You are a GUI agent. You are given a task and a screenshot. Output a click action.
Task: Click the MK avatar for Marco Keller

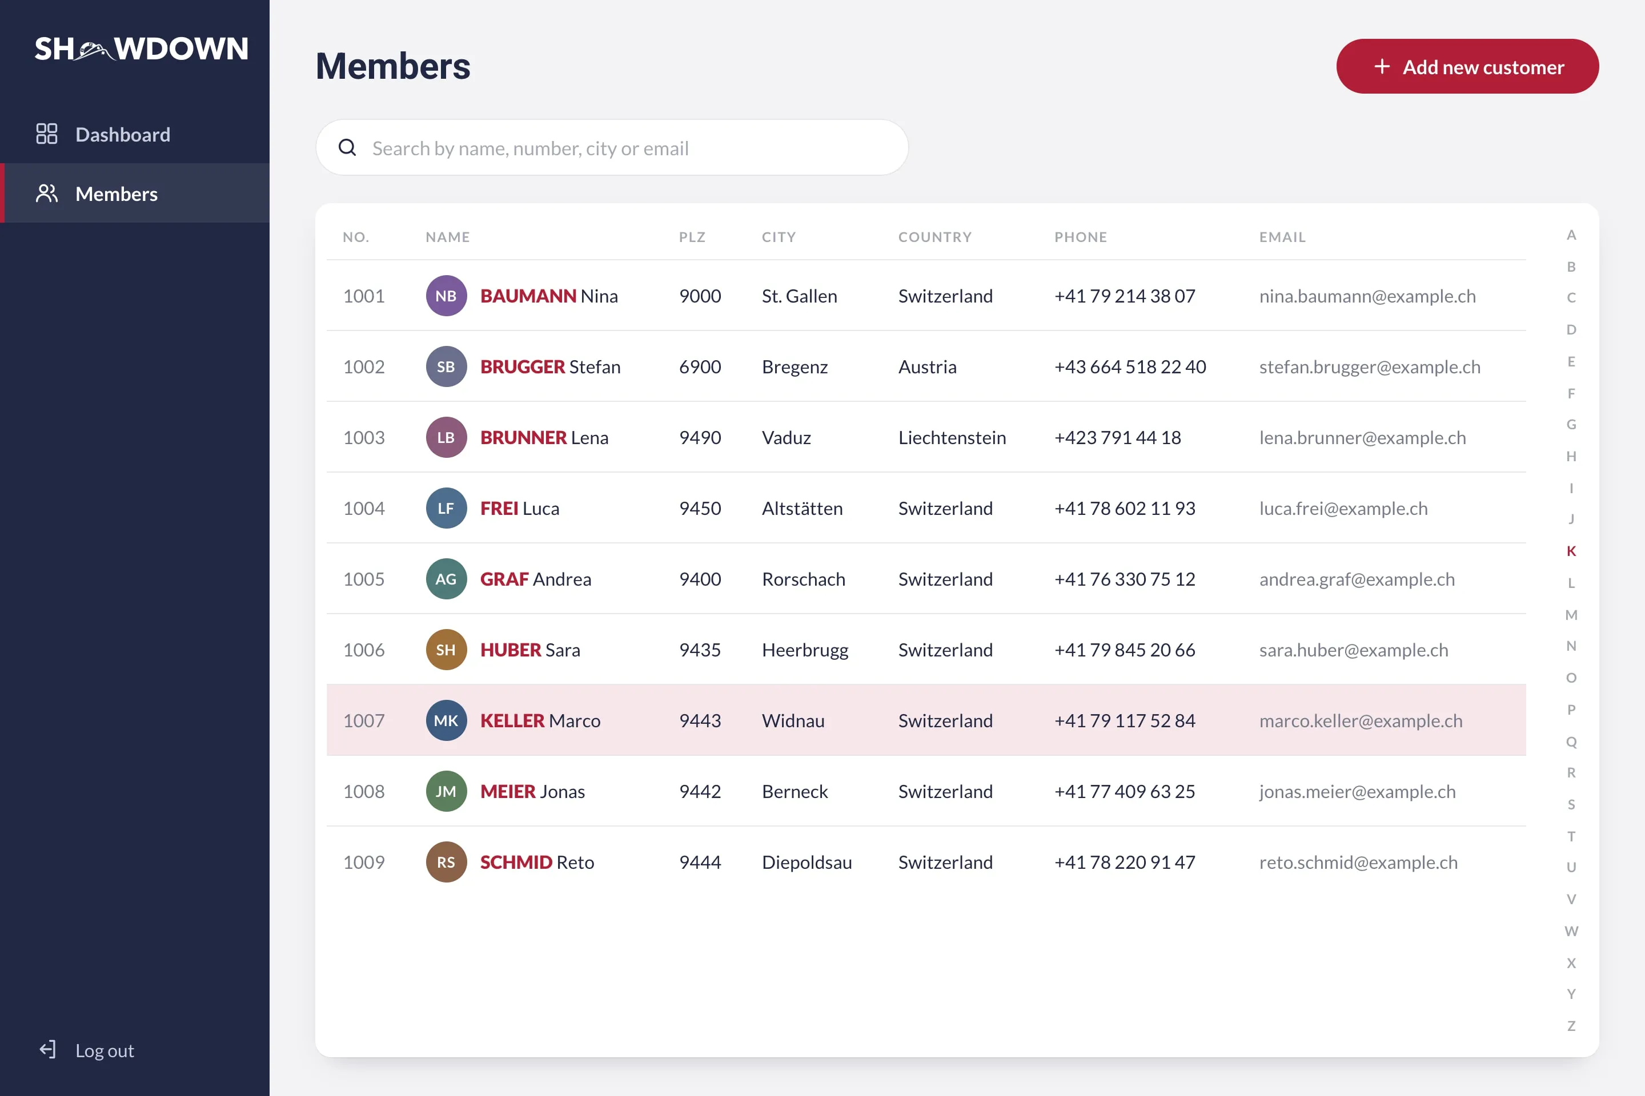click(446, 720)
